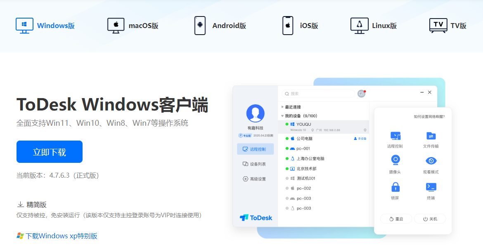Click the 有趣科技 user avatar
The width and height of the screenshot is (483, 249).
(256, 113)
